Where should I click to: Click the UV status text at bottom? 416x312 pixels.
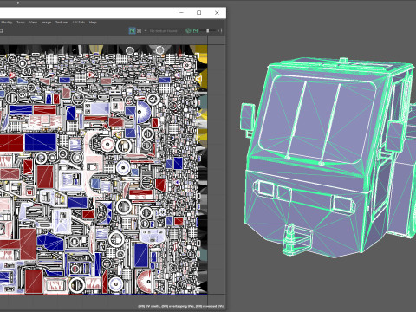tap(181, 306)
